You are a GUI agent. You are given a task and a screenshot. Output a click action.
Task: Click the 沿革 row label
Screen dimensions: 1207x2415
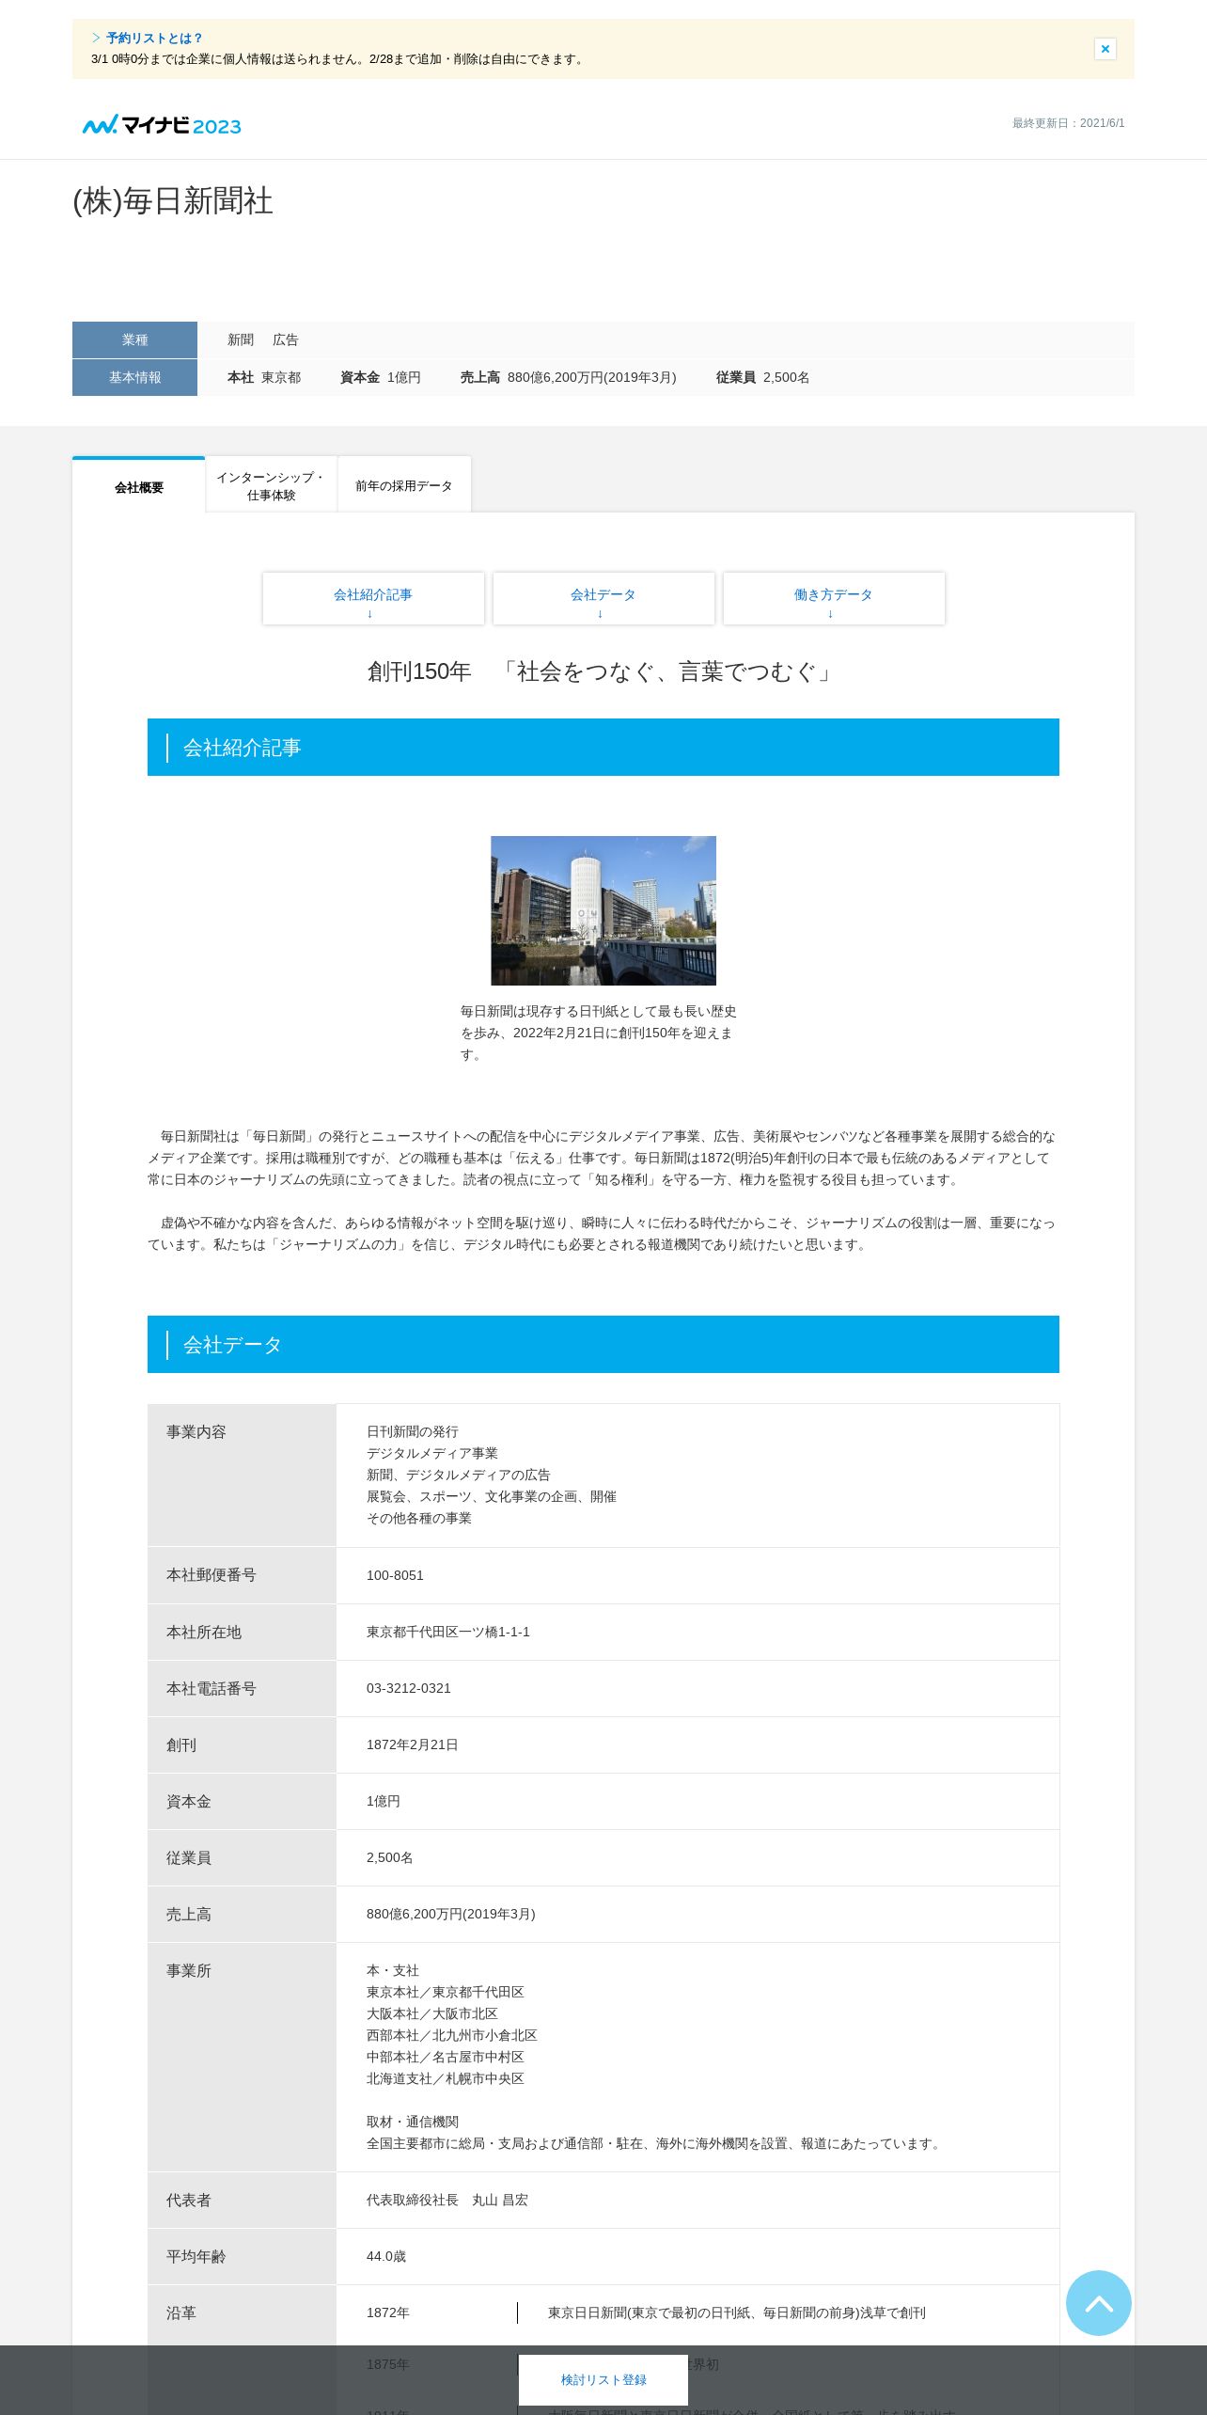(x=181, y=2312)
